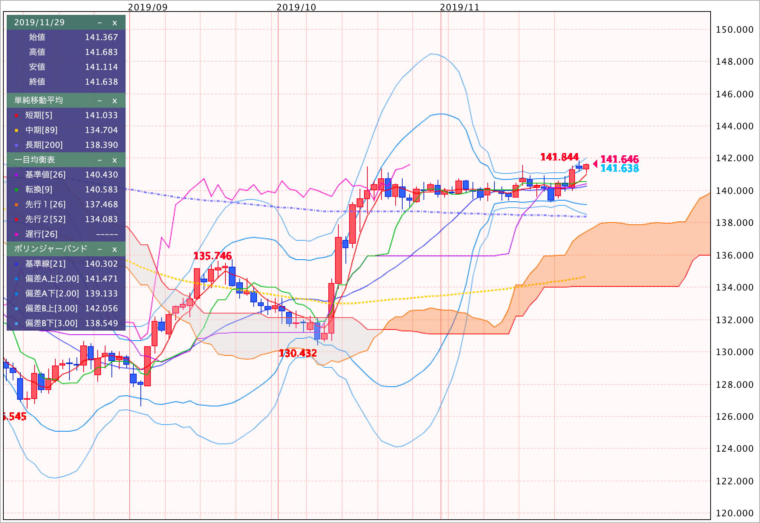Screen dimensions: 760x523
Task: Click the 偏差B下 value 138.549
Action: [101, 324]
